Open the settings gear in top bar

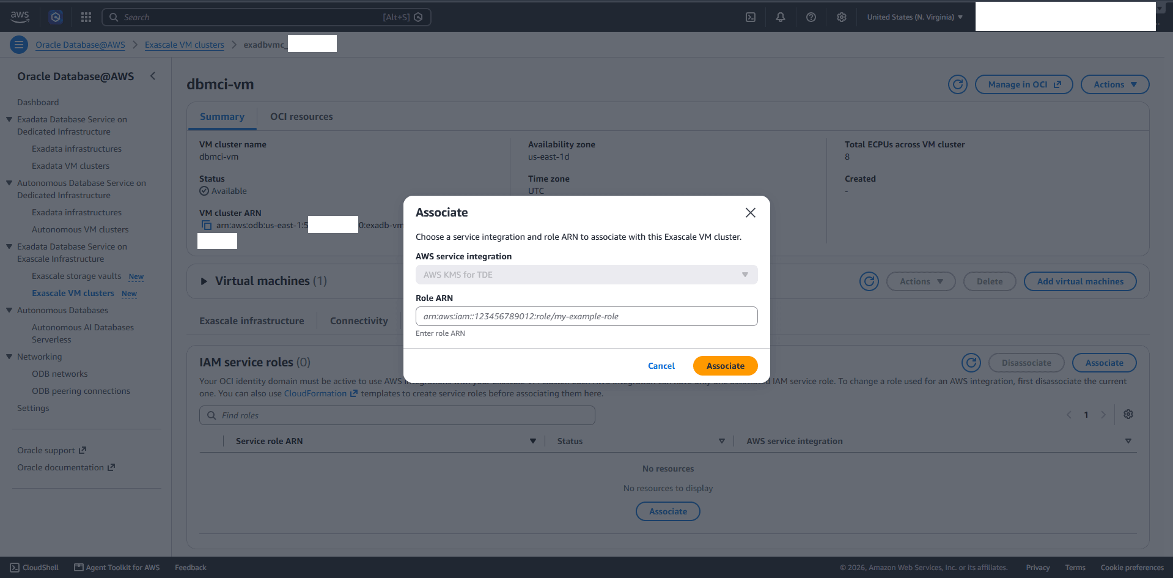(842, 17)
